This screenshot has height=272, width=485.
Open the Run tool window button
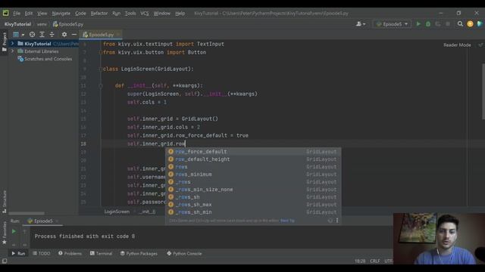18,254
